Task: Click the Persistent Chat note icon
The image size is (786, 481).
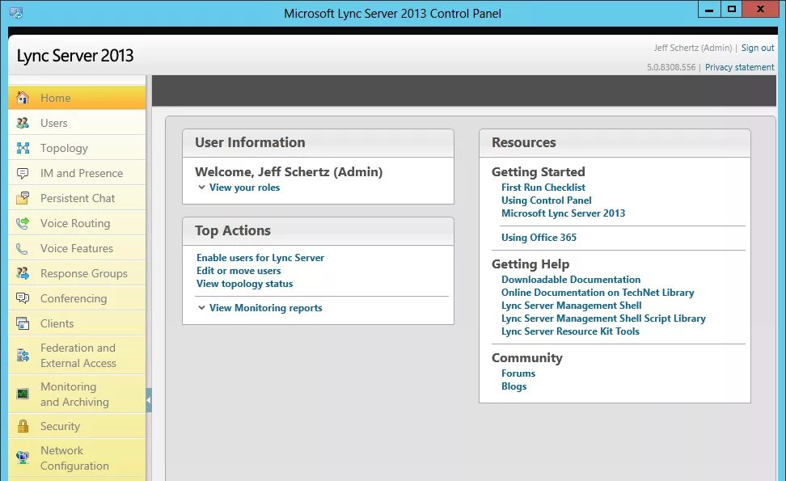Action: click(x=23, y=198)
